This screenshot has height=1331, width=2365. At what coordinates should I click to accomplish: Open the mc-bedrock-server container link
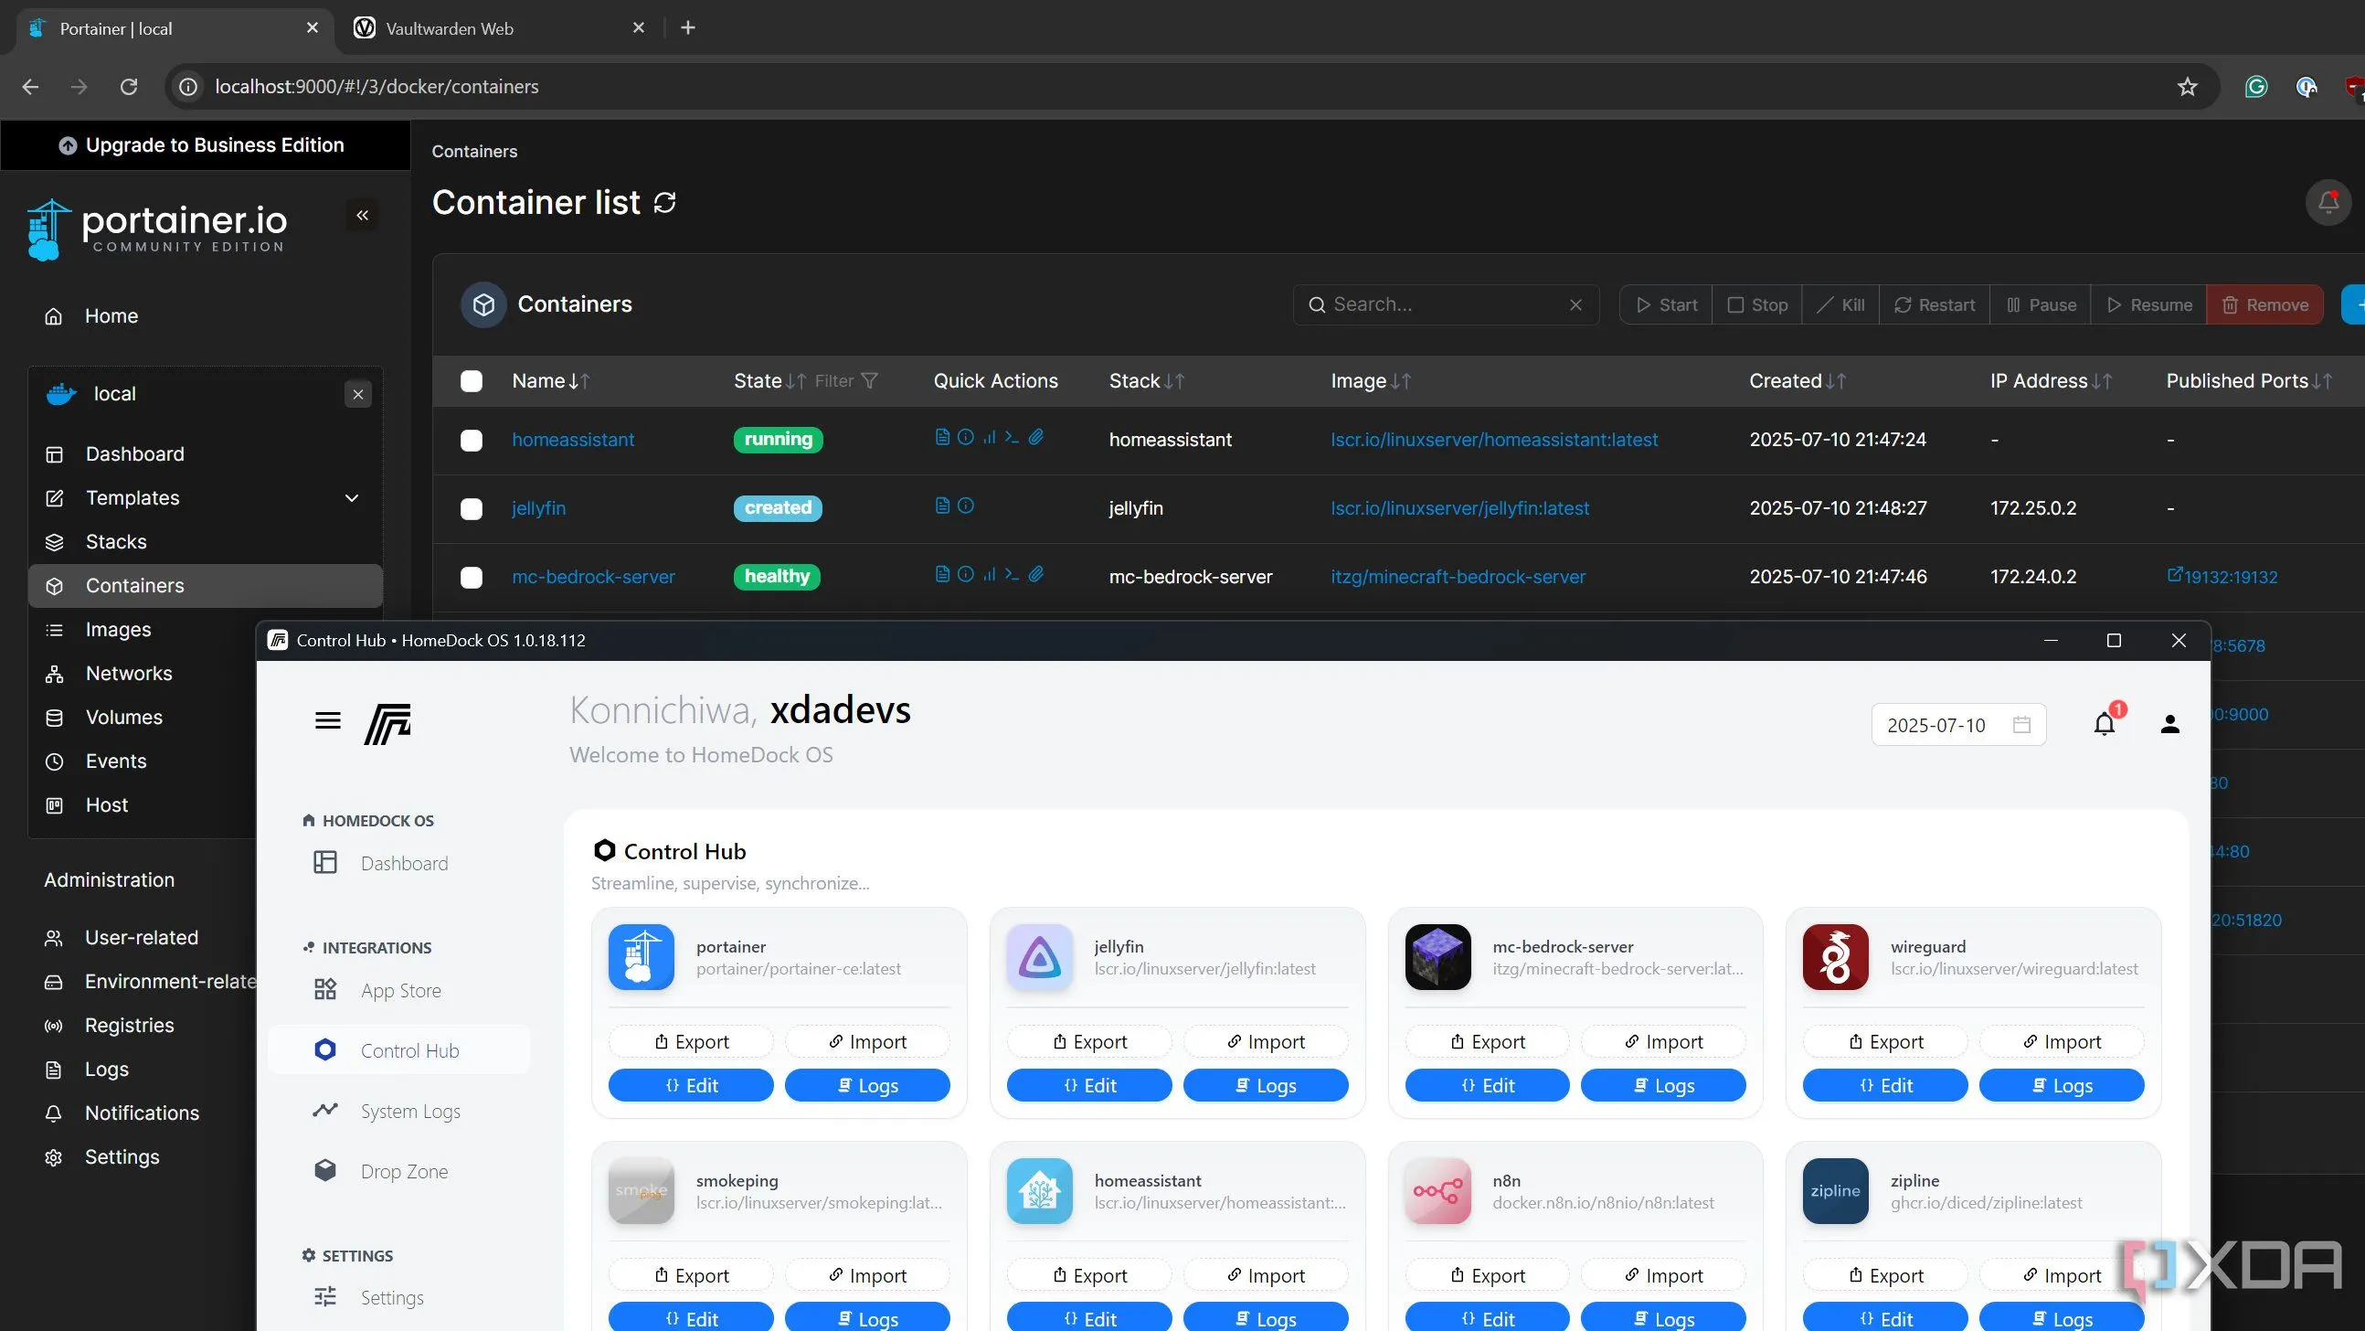(x=593, y=577)
